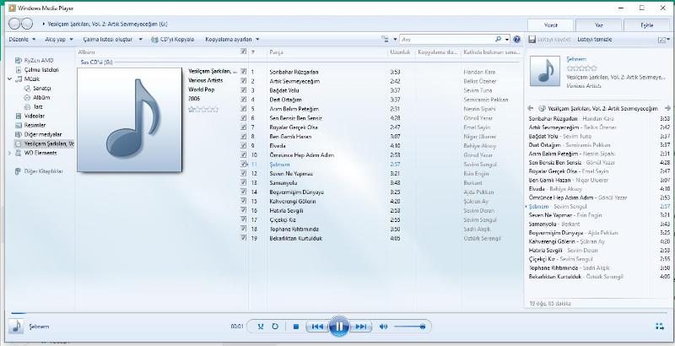Screen dimensions: 675x346
Task: Click the Listeyi kaydet save icon
Action: tap(532, 39)
